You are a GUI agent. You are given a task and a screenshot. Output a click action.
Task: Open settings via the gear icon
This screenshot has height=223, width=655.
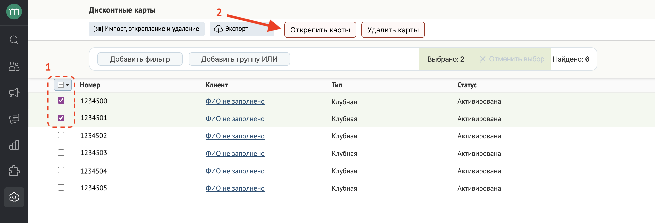coord(14,197)
